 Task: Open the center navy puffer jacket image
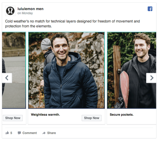(x=66, y=70)
